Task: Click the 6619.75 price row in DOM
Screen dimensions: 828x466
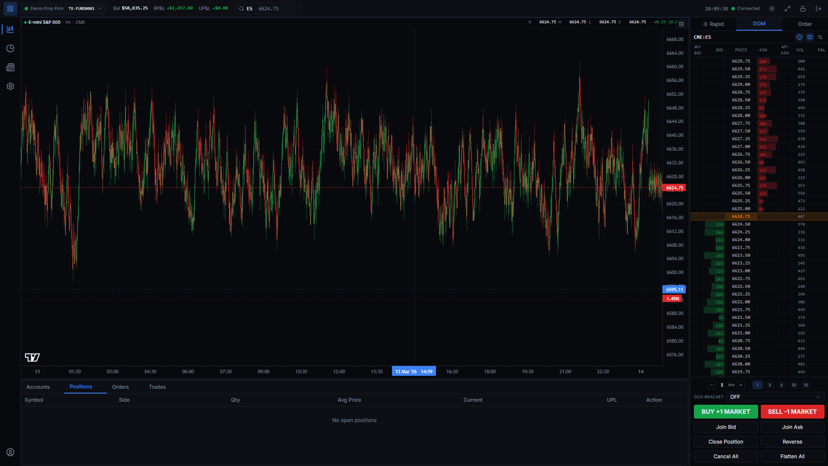Action: pos(759,372)
